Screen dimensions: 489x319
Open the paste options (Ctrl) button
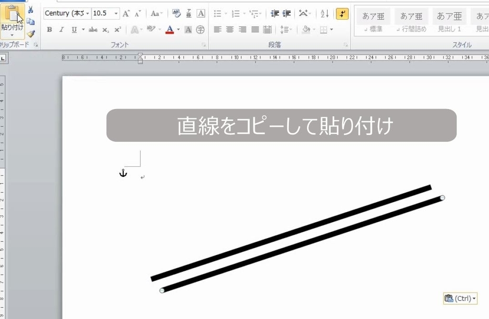459,298
